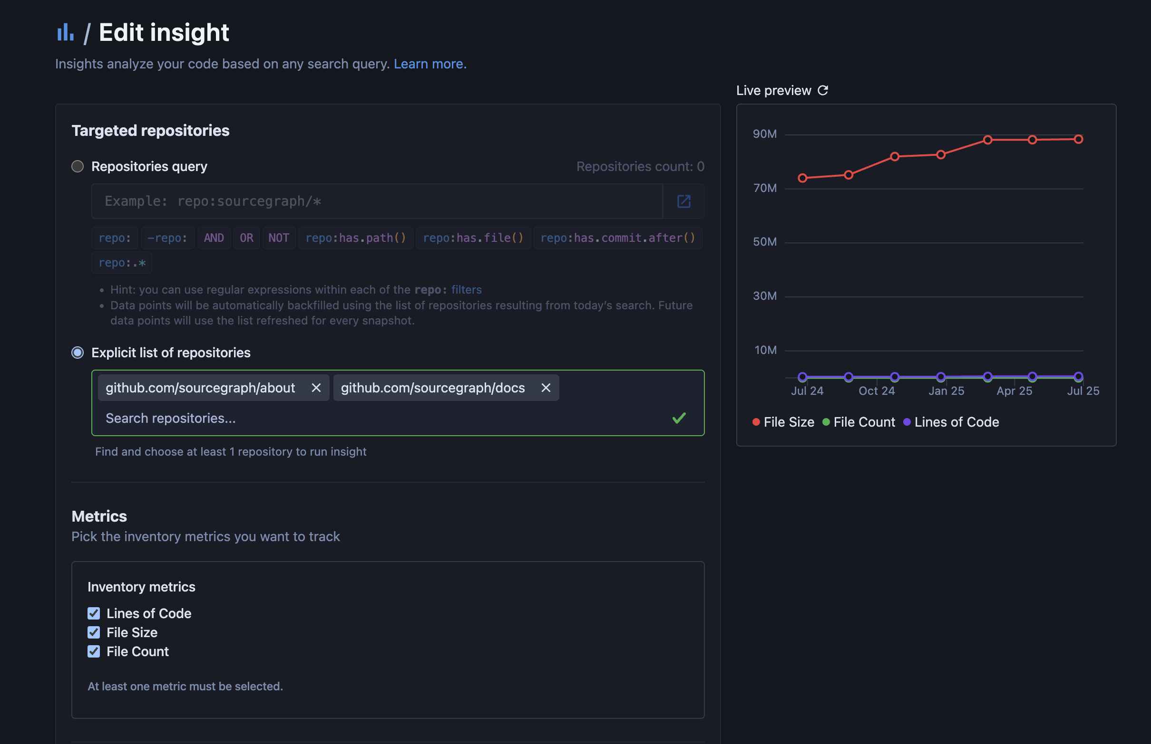Click the insights bar chart icon
The width and height of the screenshot is (1151, 744).
(65, 32)
